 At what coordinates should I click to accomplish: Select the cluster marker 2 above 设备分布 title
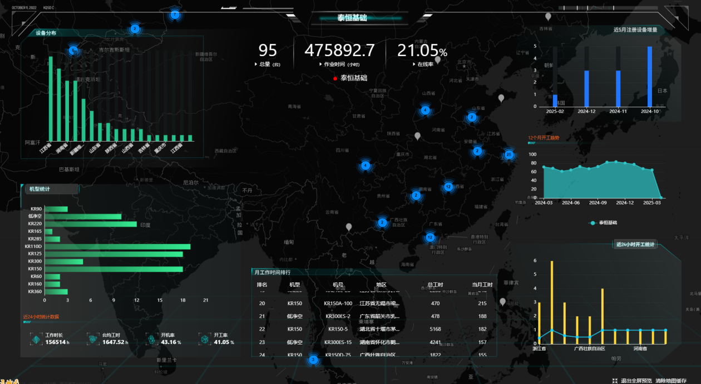(x=135, y=28)
